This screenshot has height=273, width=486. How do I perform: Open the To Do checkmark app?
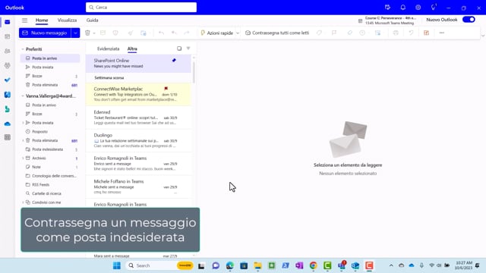click(x=8, y=80)
